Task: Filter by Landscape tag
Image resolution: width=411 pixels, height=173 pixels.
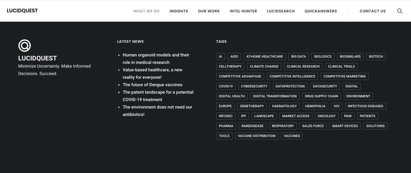Action: 264,116
